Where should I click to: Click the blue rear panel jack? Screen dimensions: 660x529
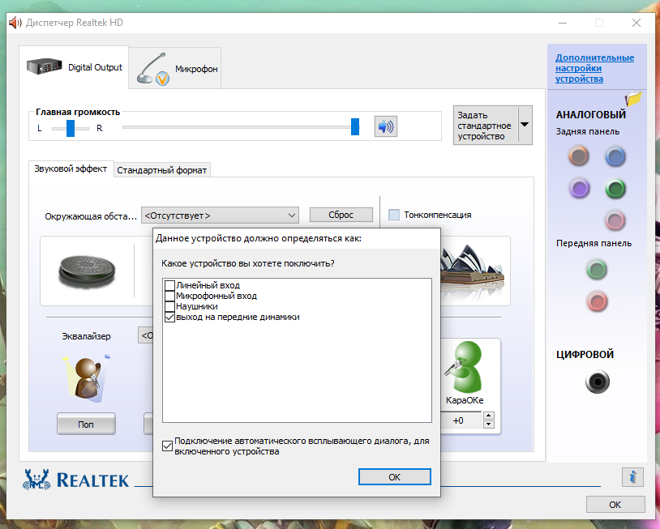615,157
